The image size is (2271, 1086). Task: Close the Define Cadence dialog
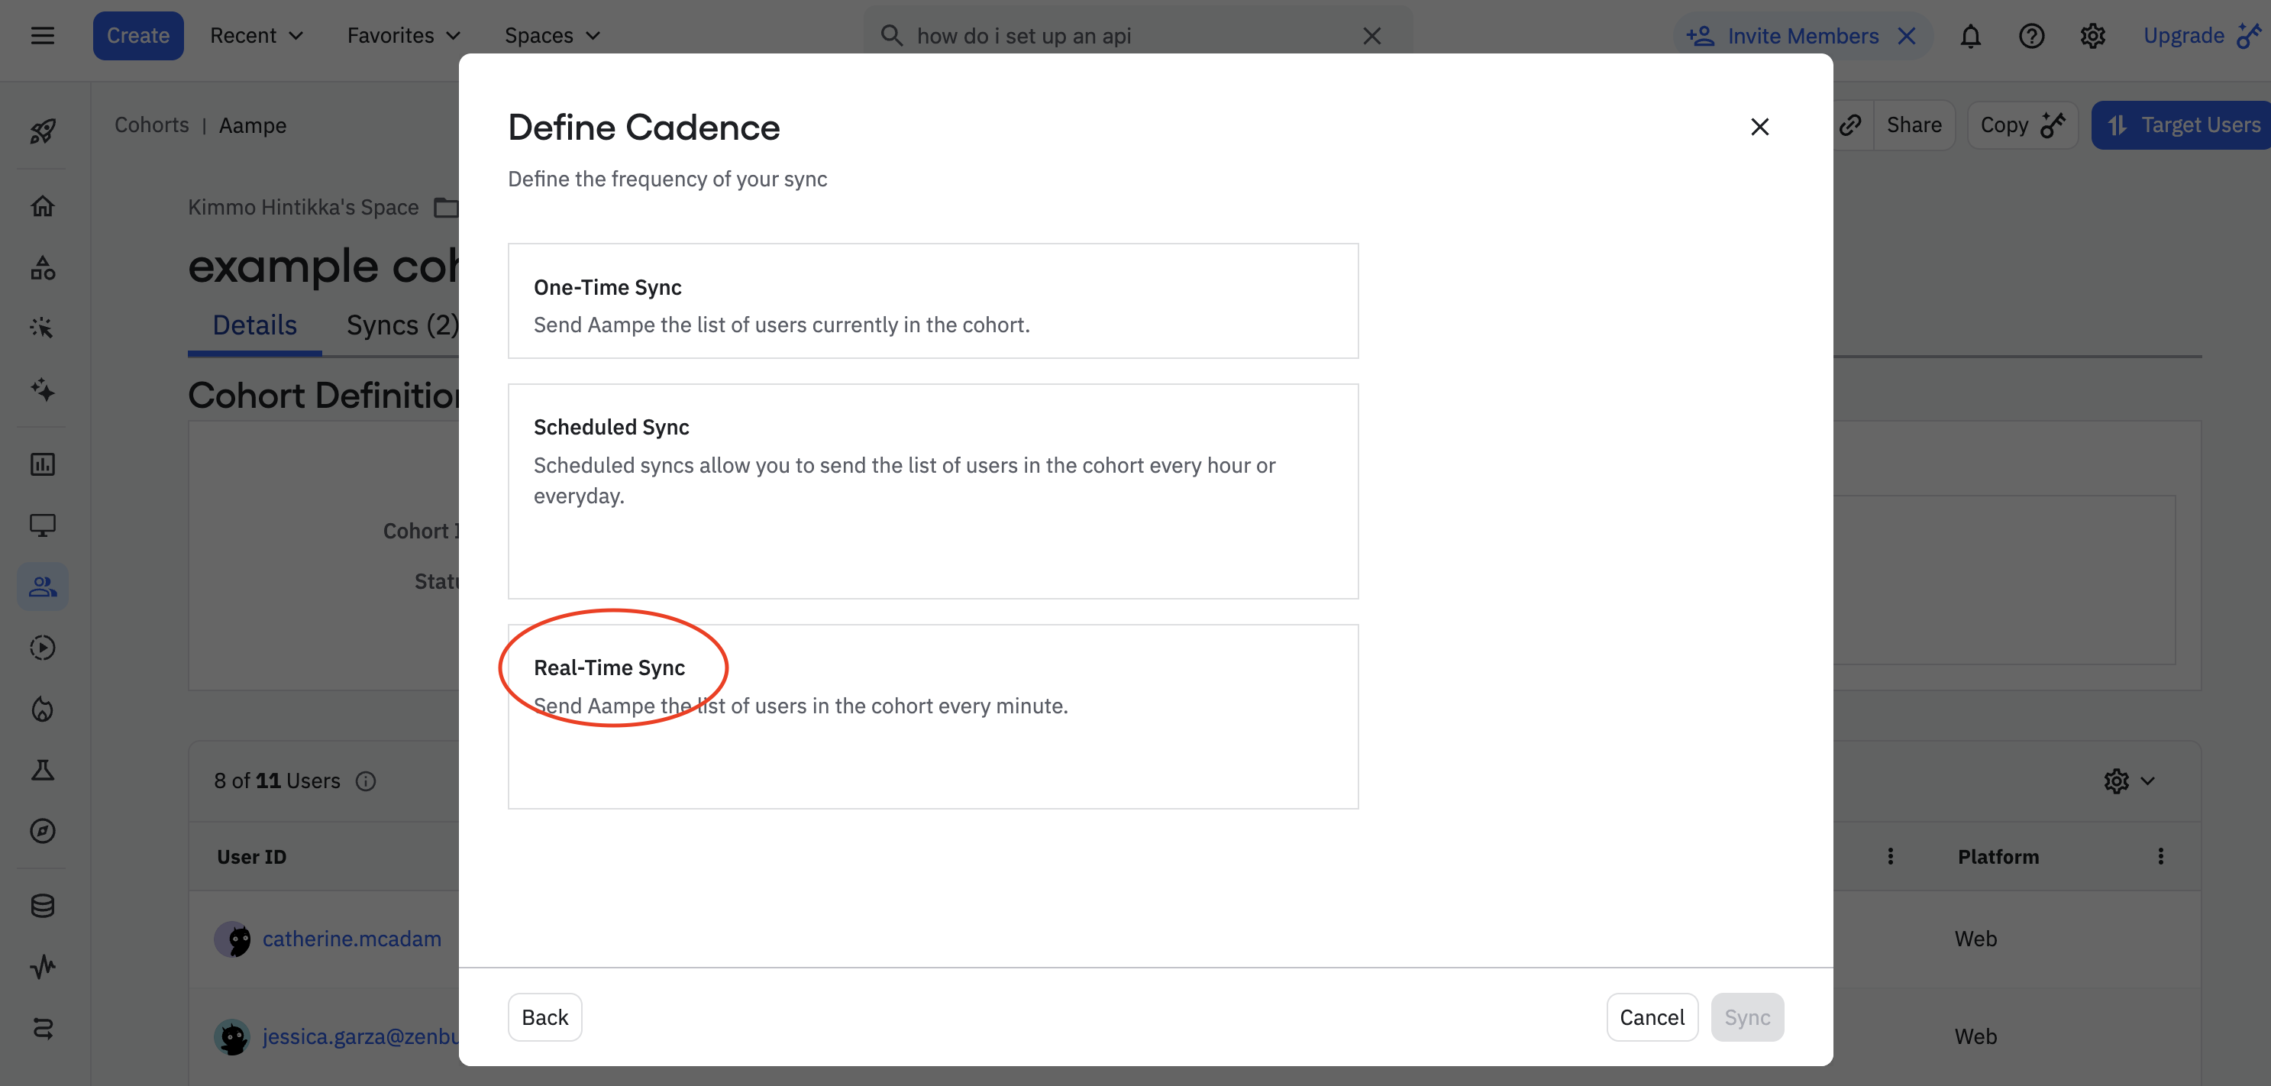click(x=1759, y=127)
